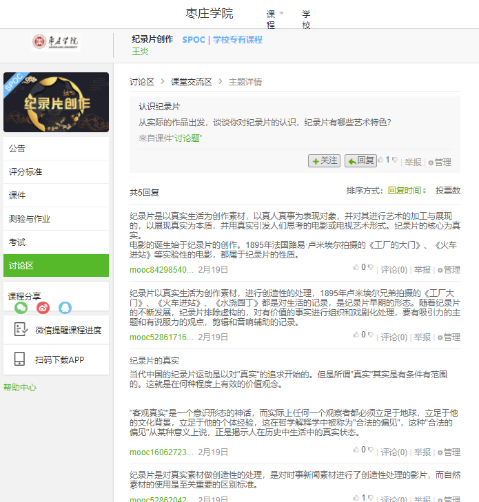Click the 纪录片创作 course banner thumbnail
The height and width of the screenshot is (502, 479).
(x=56, y=102)
